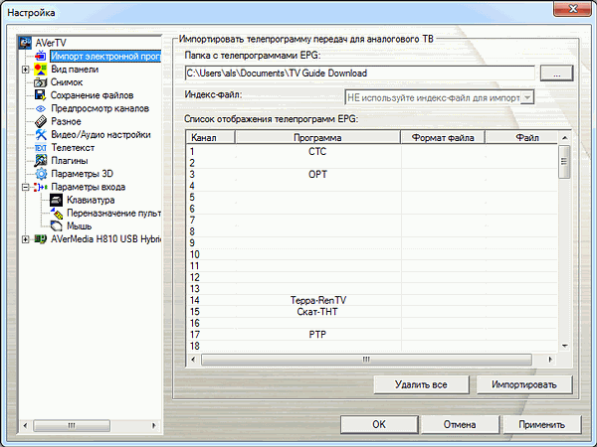Select the Терра-RenTV row
This screenshot has height=447, width=597.
pyautogui.click(x=372, y=300)
